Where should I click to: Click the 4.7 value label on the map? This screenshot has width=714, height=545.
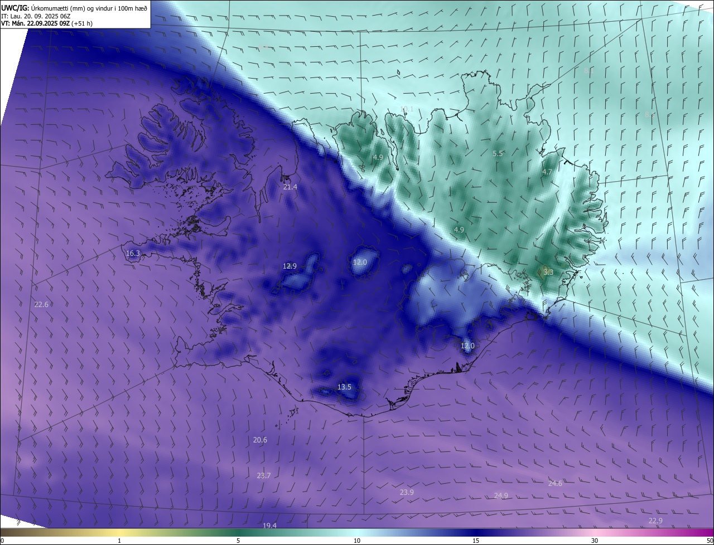click(x=547, y=172)
